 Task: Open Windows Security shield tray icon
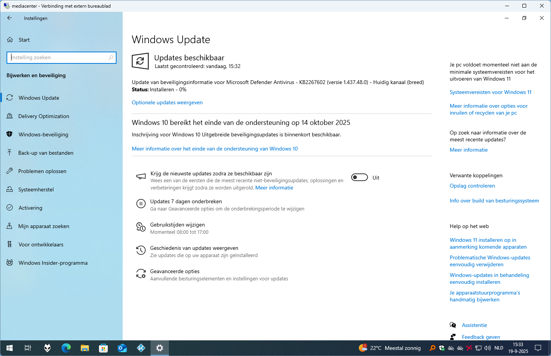[442, 348]
